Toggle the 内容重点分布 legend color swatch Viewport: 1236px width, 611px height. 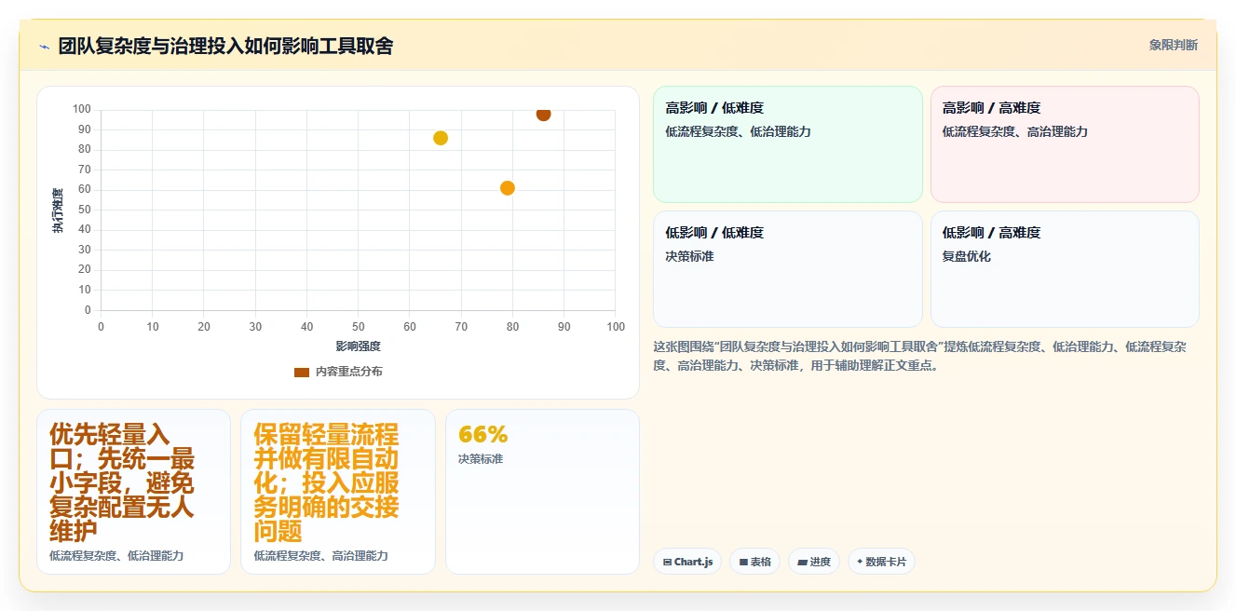(302, 372)
